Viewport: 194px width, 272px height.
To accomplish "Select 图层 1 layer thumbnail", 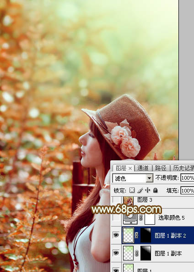I will [x=129, y=268].
